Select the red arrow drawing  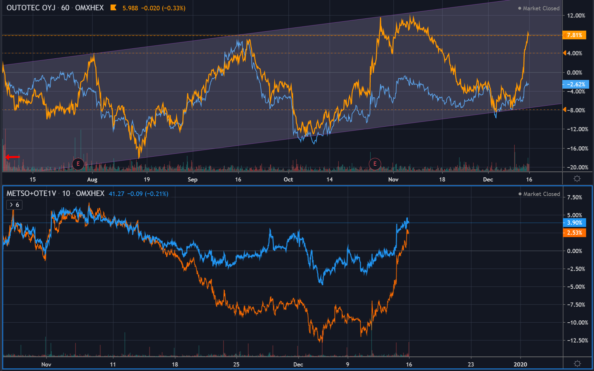(13, 157)
